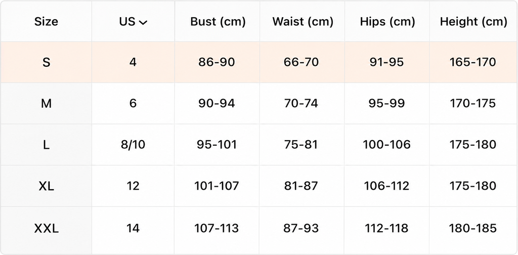Click the Size column header
The image size is (518, 255).
46,22
